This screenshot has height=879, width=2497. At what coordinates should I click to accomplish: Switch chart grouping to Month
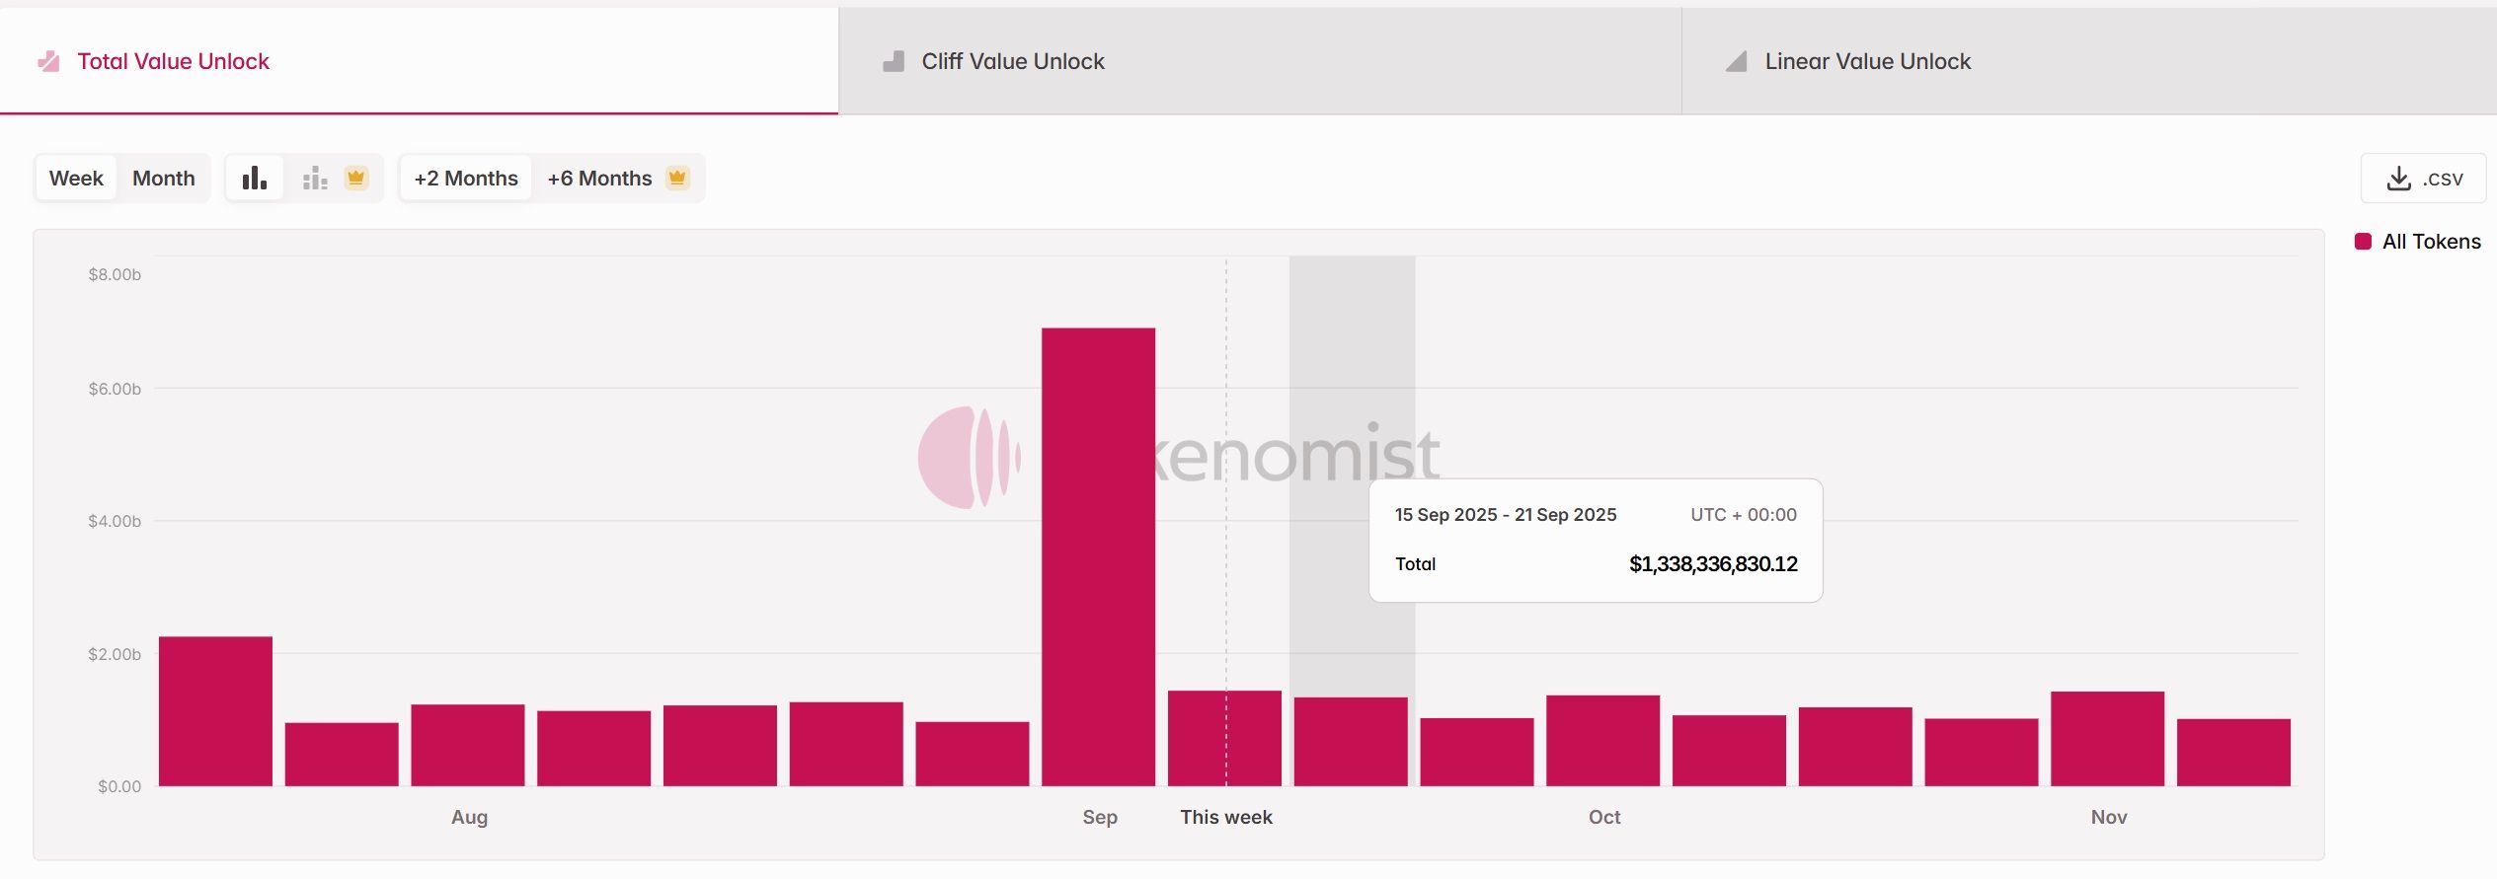point(164,179)
